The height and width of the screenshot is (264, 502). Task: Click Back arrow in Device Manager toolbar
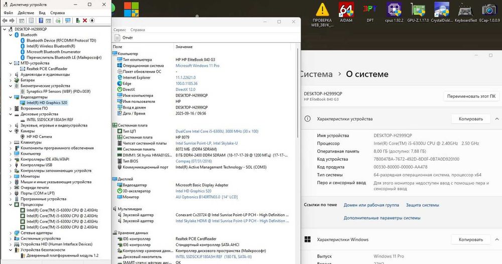click(5, 21)
